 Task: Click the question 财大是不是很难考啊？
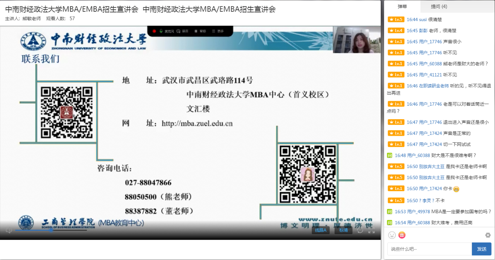tap(454, 156)
